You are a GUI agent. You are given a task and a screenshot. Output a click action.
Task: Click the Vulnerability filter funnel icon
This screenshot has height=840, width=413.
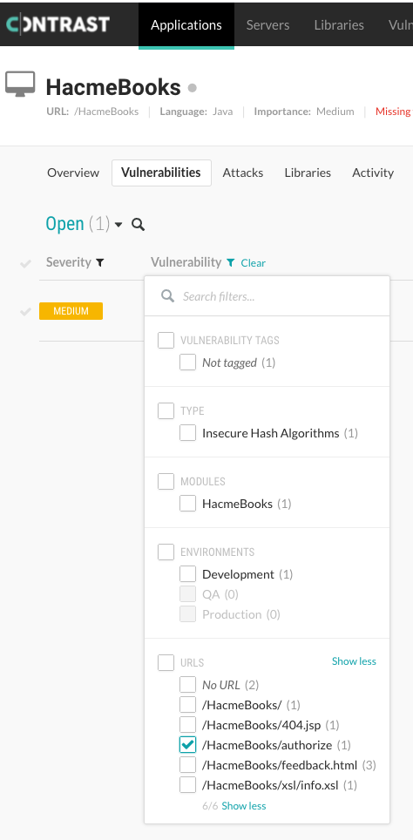[x=230, y=262]
